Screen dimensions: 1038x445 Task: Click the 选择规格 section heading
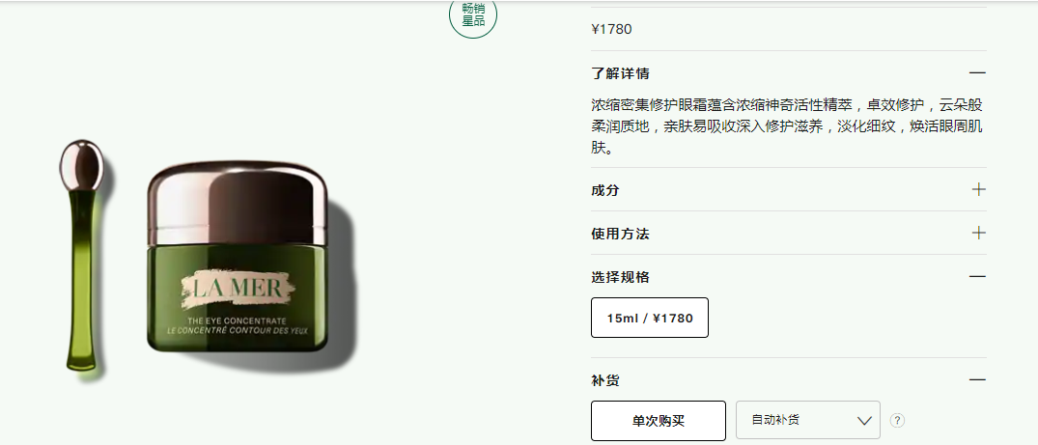[620, 277]
